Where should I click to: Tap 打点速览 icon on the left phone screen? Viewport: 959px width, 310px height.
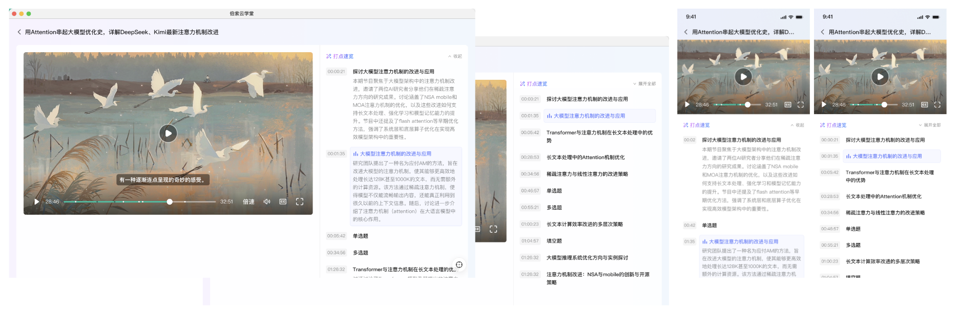[x=686, y=125]
